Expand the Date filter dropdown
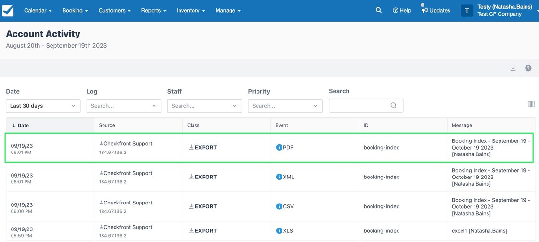Viewport: 539px width, 242px height. pos(43,106)
